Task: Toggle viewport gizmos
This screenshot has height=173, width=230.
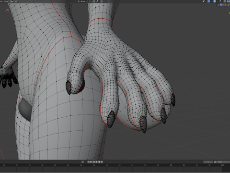Action: [x=208, y=1]
